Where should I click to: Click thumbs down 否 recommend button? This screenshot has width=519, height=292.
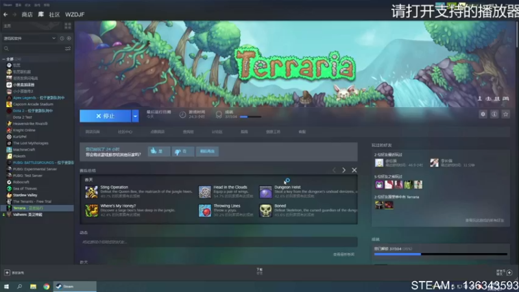[183, 151]
